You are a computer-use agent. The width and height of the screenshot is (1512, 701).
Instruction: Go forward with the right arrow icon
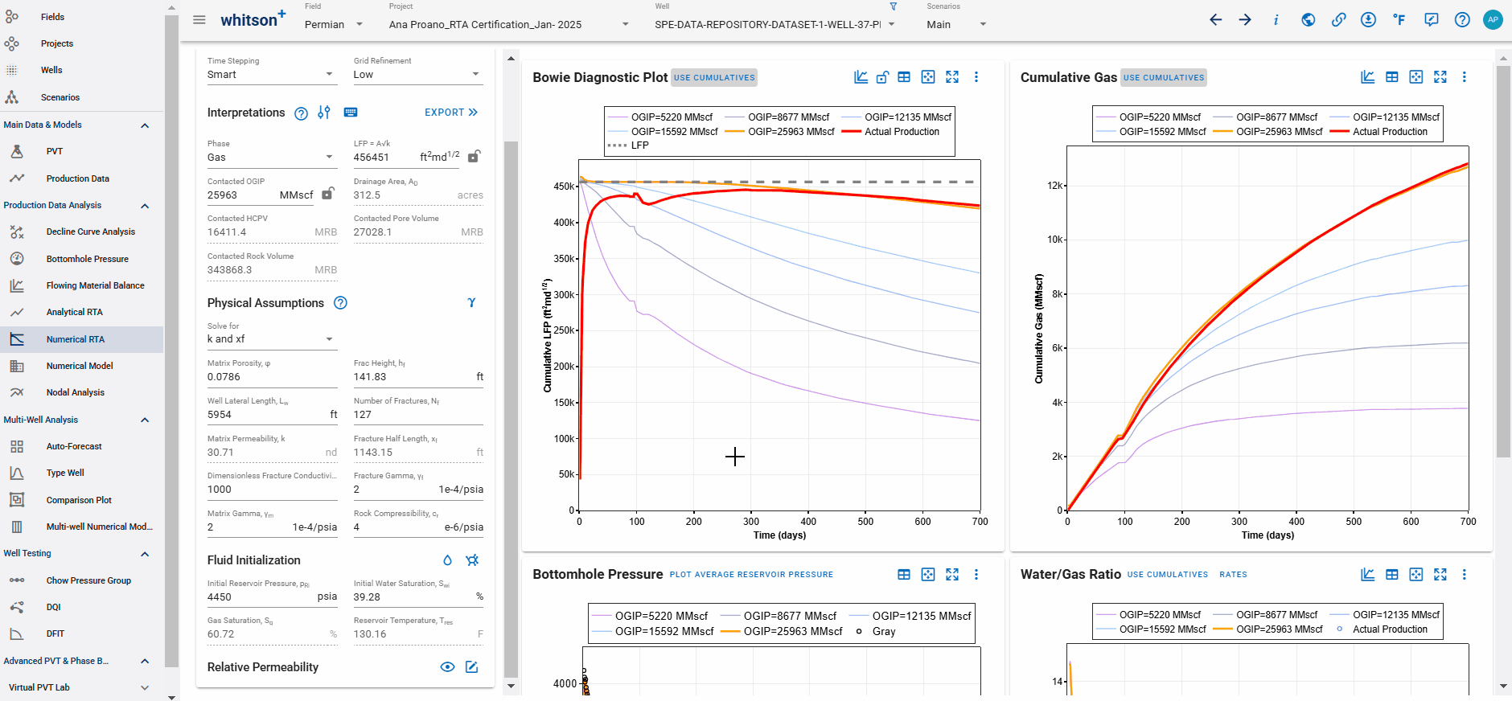[1245, 20]
